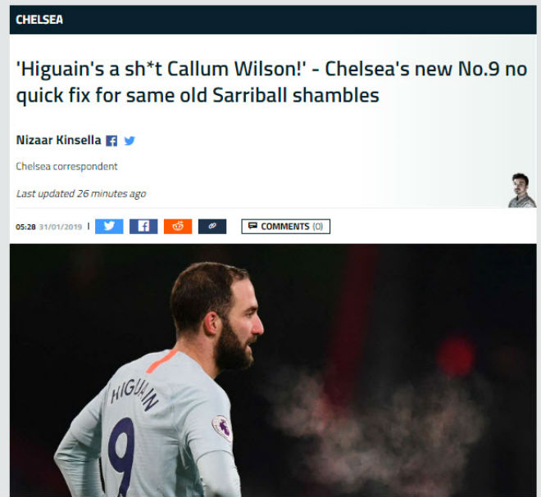Open the Higuain match photo

pos(273,370)
